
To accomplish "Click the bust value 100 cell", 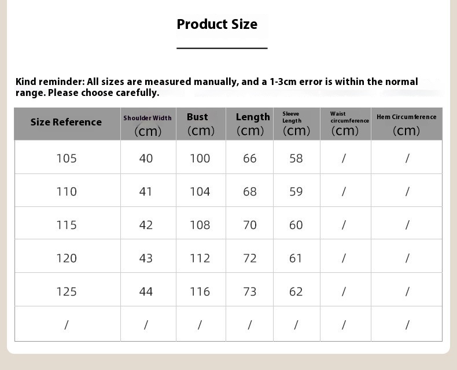I will coord(200,158).
